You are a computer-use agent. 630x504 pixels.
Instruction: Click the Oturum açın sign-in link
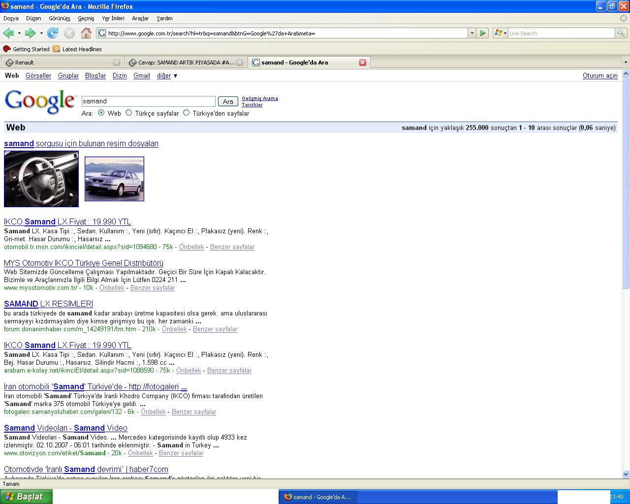pos(600,76)
